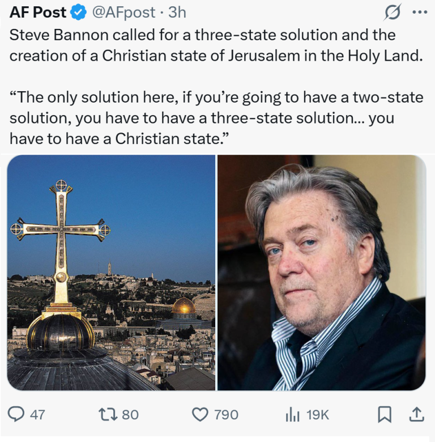Screen dimensions: 435x442
Task: Open the 3h timestamp link
Action: 177,11
